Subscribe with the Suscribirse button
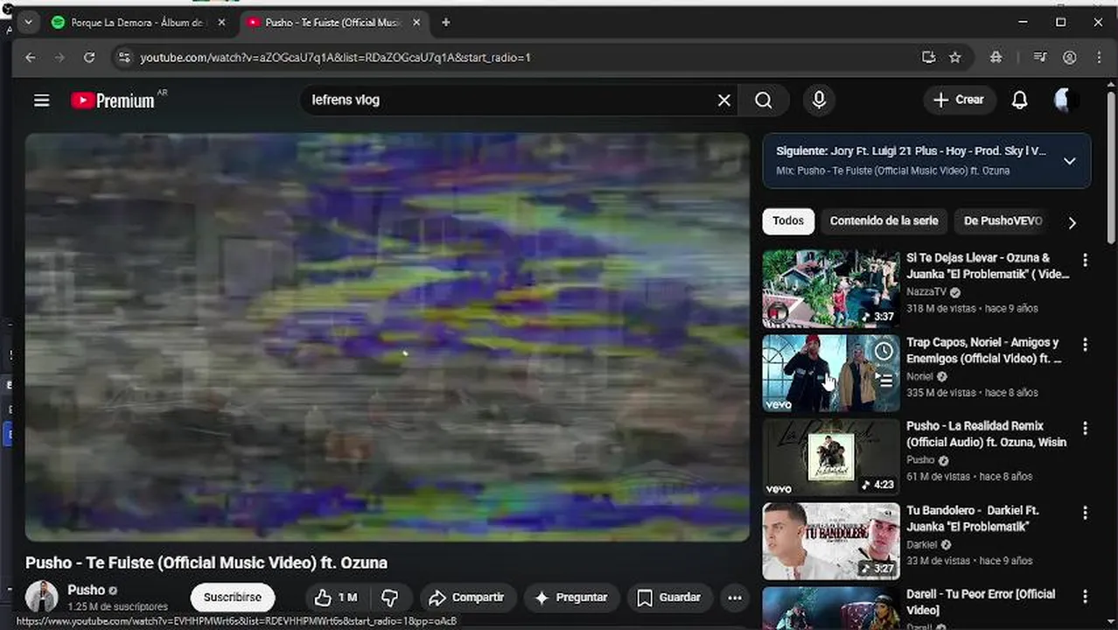Screen dimensions: 1118x630 pos(233,598)
